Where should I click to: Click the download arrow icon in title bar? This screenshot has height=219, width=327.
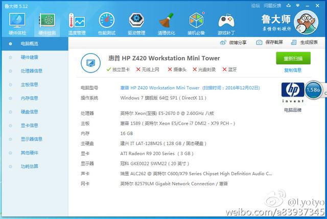(289, 6)
